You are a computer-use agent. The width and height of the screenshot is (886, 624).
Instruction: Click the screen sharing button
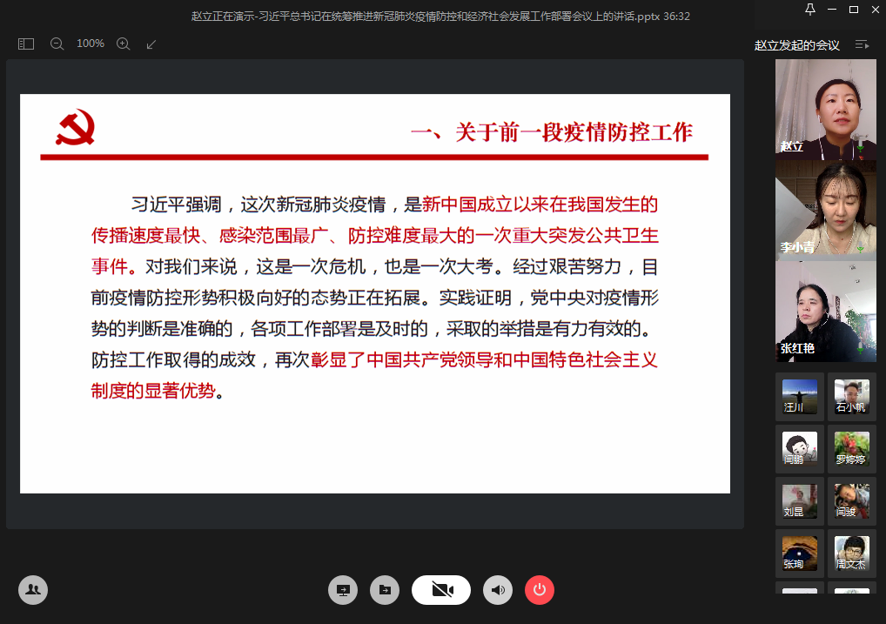[343, 590]
